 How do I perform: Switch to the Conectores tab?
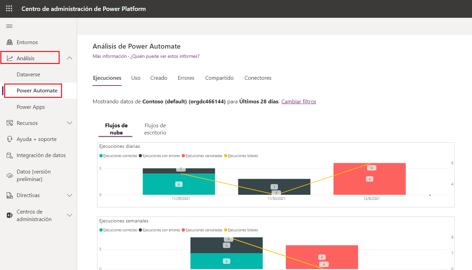pos(258,78)
